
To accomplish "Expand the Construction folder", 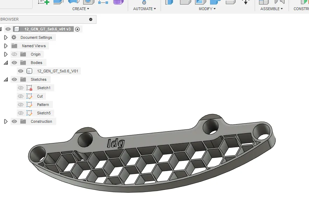I will click(x=6, y=121).
